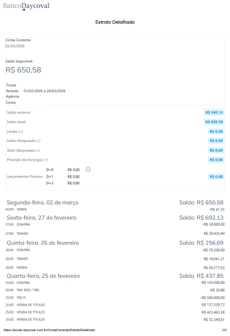
Task: Click the 25/02 TED D transaction entry
Action: [x=115, y=298]
